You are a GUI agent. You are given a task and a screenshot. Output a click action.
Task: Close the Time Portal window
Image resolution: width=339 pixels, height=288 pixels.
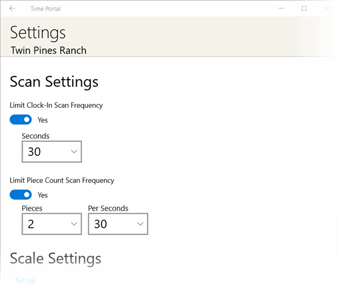[x=327, y=8]
